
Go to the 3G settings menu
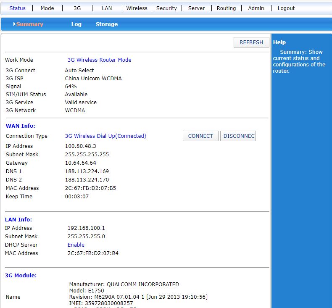point(77,8)
